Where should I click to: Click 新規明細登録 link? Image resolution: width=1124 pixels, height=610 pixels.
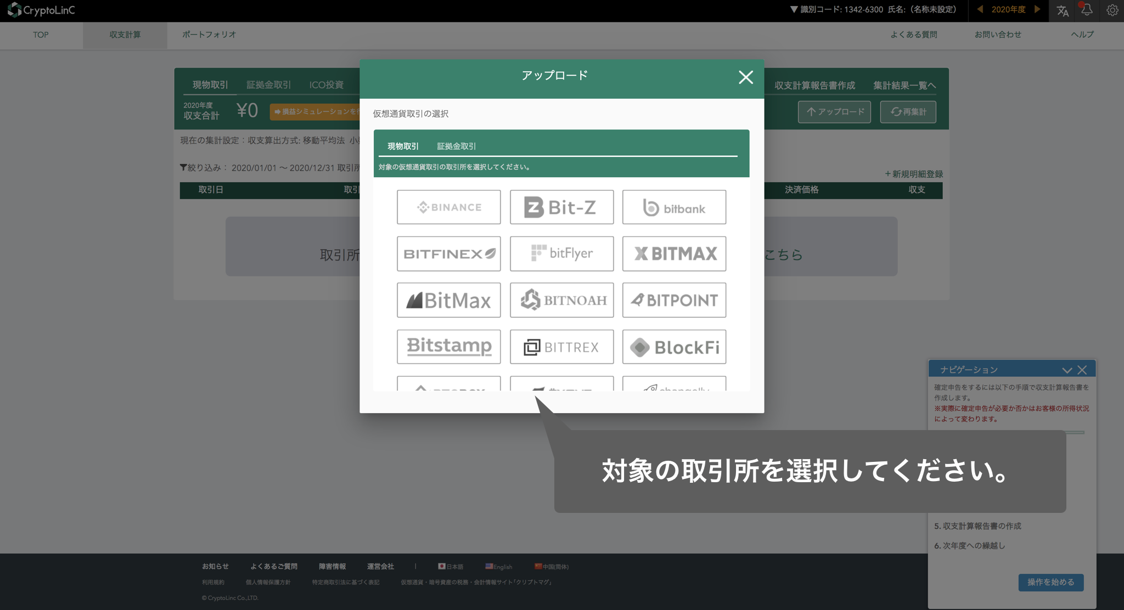tap(913, 174)
